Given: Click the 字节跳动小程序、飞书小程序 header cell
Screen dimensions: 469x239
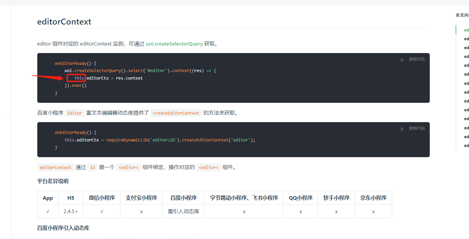Looking at the screenshot, I should pyautogui.click(x=244, y=198).
